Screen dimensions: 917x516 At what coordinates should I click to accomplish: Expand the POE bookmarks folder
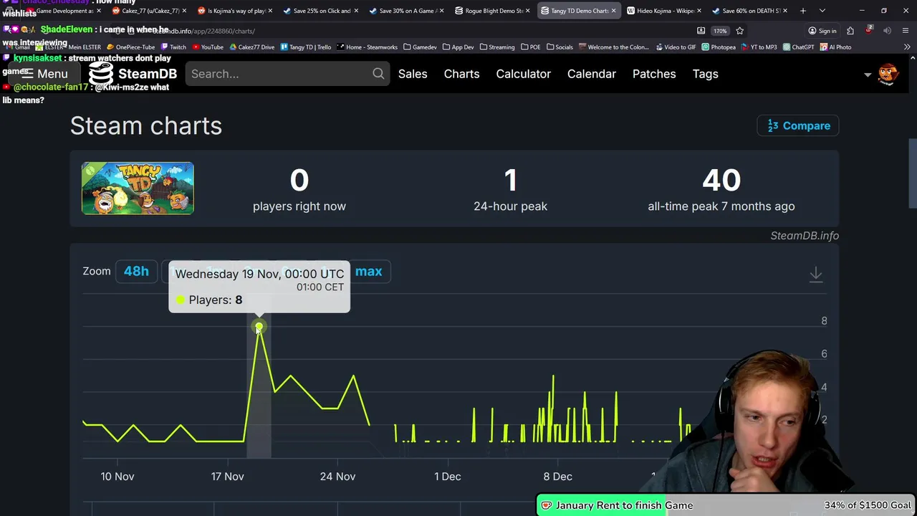(x=530, y=47)
